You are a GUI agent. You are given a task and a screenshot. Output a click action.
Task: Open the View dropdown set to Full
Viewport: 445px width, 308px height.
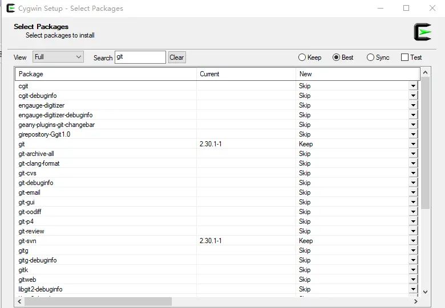point(58,57)
